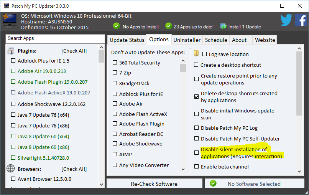
Task: Click exclusion list scrollbar down arrow
Action: [183, 169]
